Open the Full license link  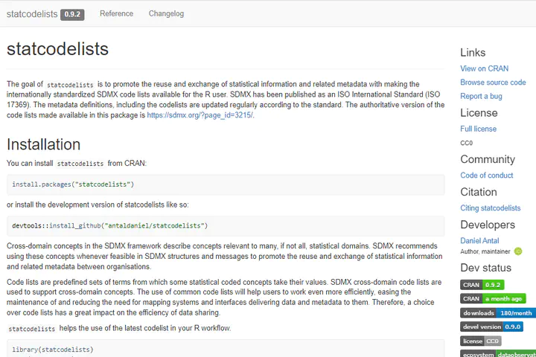click(x=478, y=129)
